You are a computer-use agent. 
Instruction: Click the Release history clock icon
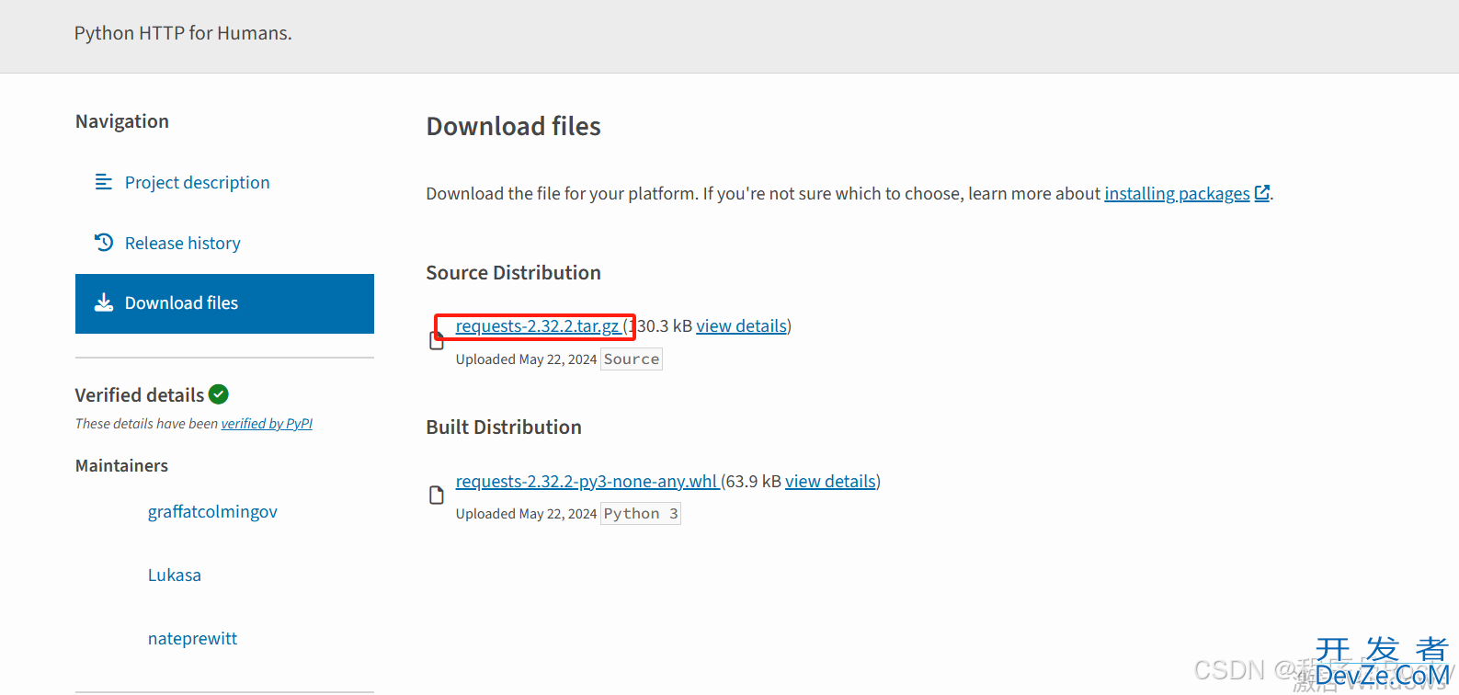point(104,243)
